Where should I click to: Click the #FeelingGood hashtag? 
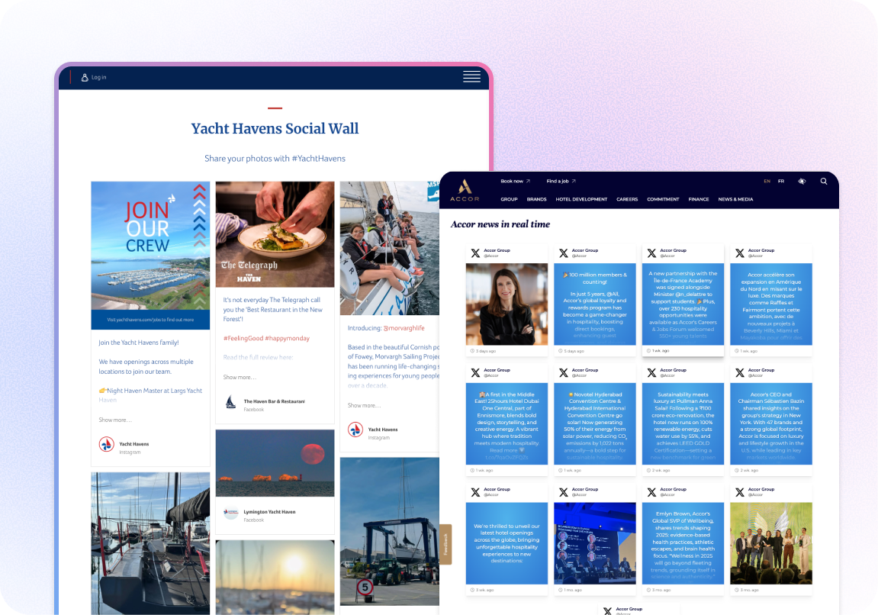coord(243,338)
